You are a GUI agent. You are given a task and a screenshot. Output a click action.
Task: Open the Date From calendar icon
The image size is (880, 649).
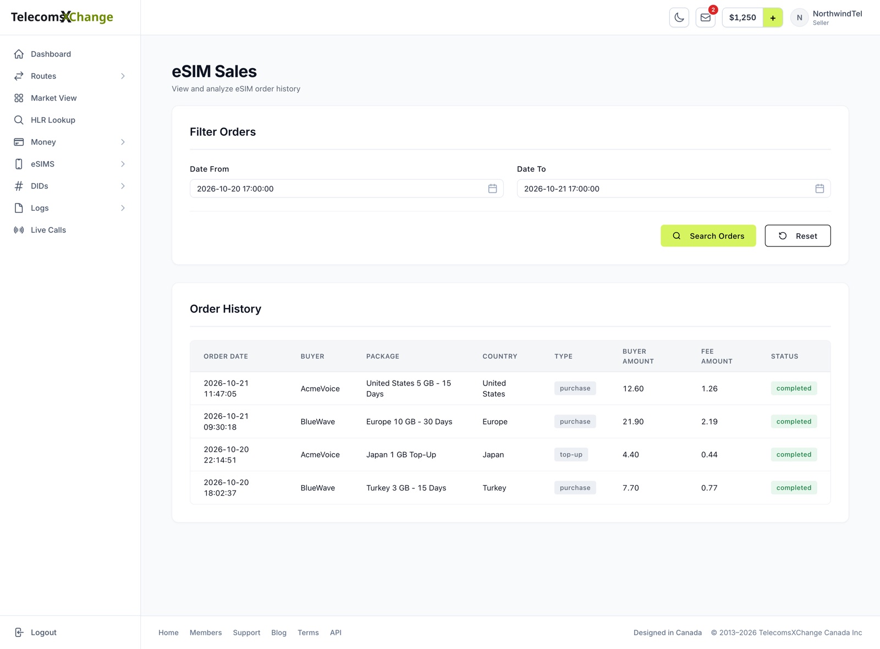click(x=492, y=189)
